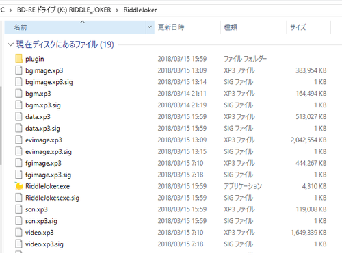This screenshot has width=342, height=258.
Task: Select the video.xp3 file icon
Action: coord(19,233)
